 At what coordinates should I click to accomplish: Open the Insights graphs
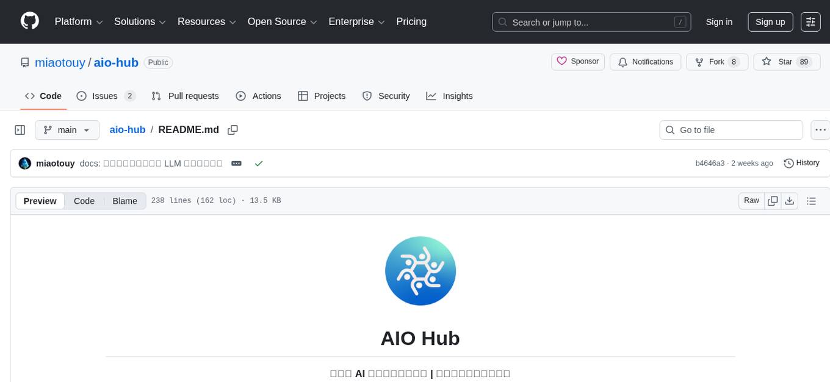[450, 96]
